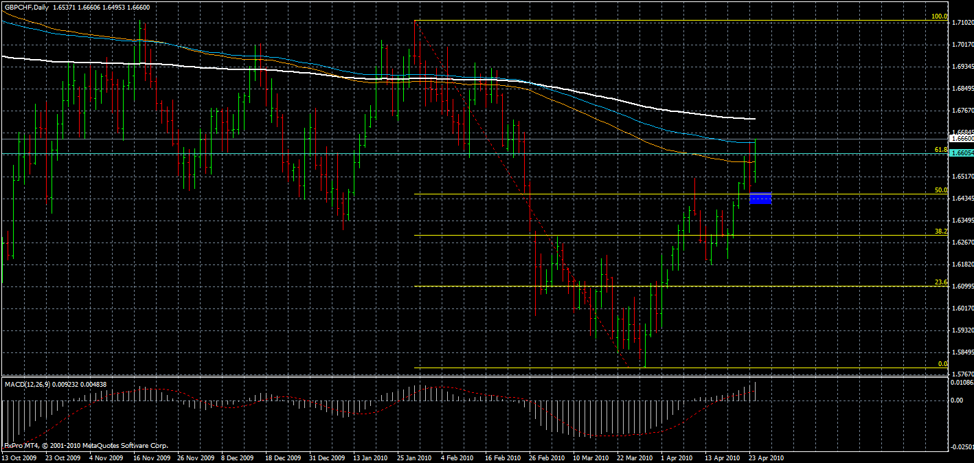Click price axis value 1.63495

click(962, 221)
